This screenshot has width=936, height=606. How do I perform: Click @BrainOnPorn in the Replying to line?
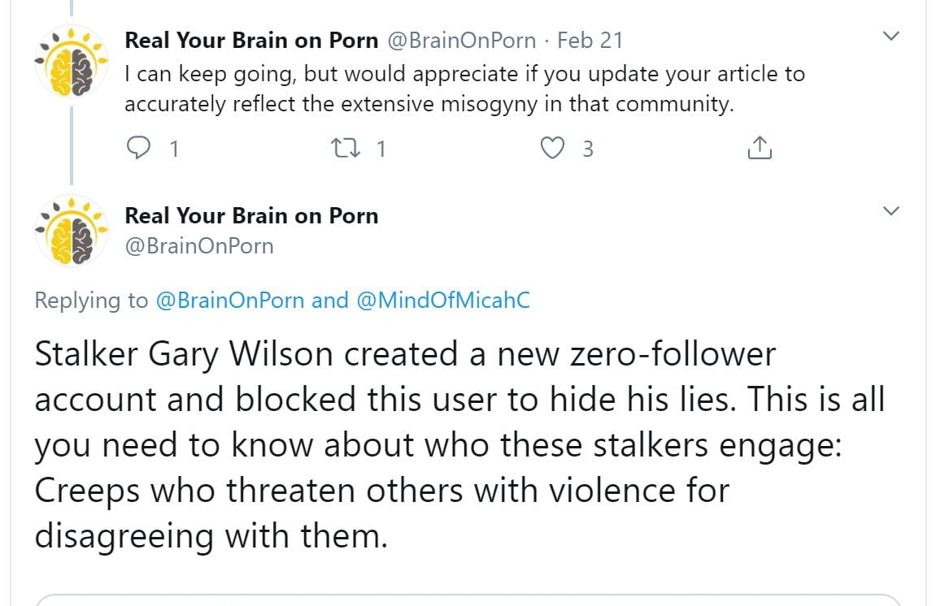(229, 301)
